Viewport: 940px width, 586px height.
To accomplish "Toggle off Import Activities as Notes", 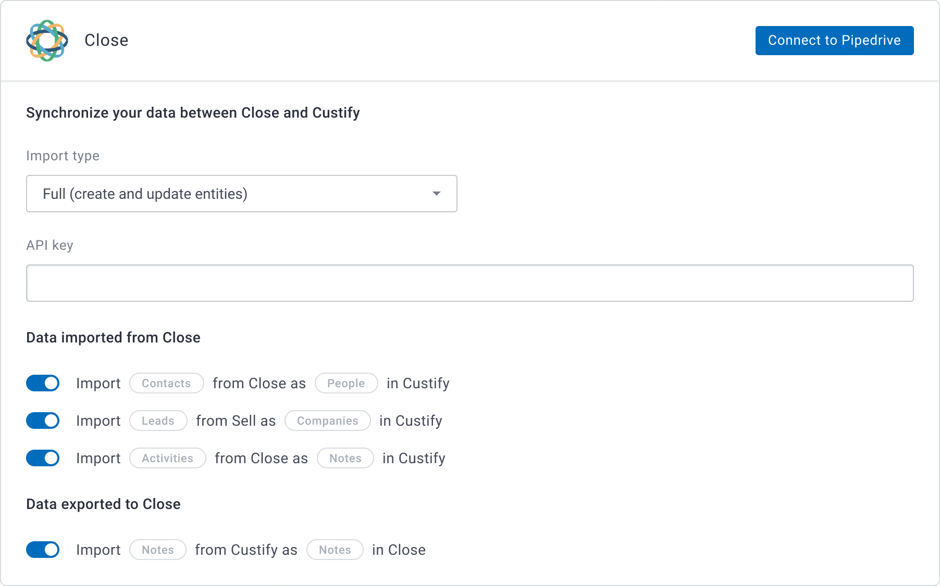I will click(x=43, y=458).
